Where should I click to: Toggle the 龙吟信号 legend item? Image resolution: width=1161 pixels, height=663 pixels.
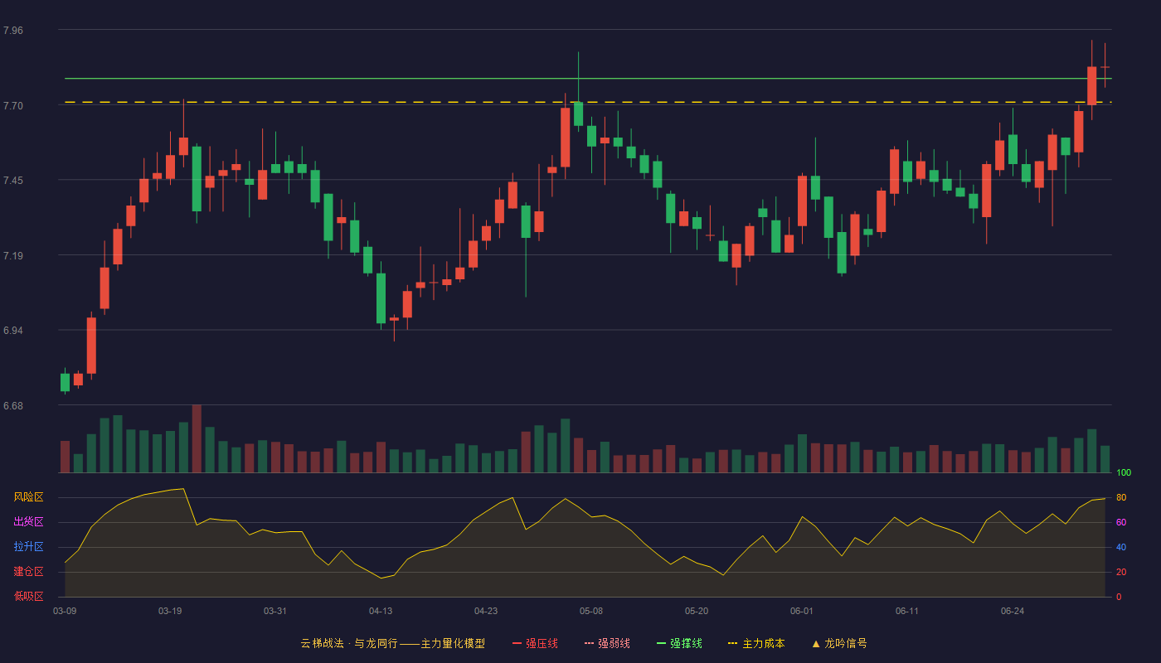[839, 643]
